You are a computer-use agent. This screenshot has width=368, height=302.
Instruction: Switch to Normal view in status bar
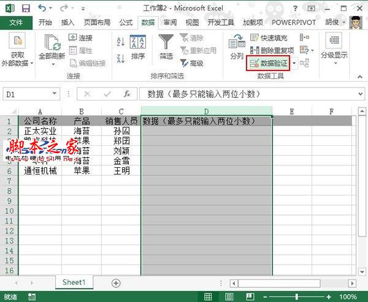(x=208, y=296)
